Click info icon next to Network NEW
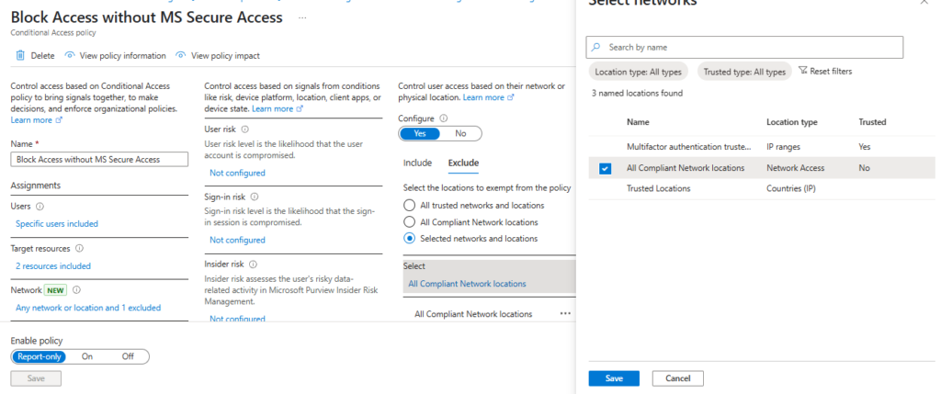 pos(76,290)
